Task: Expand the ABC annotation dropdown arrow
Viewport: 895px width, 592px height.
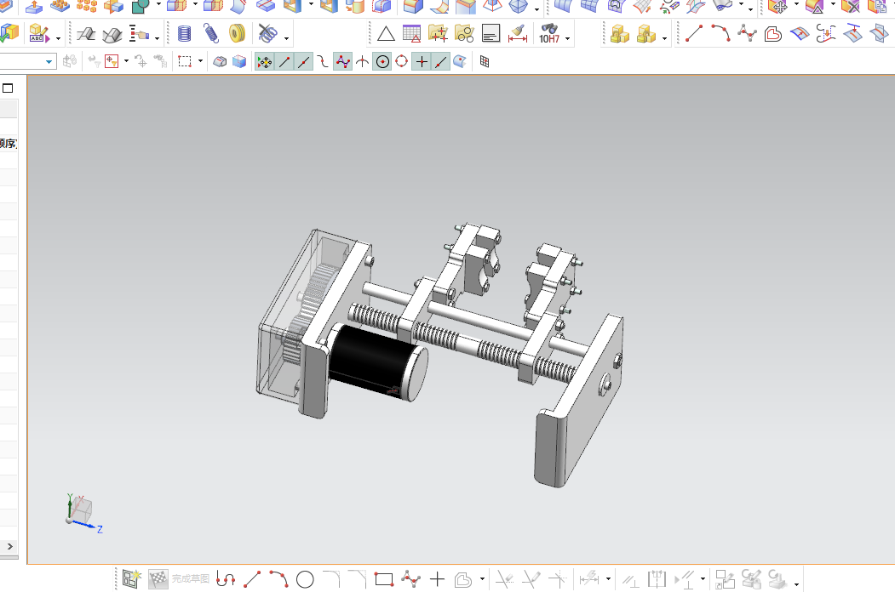Action: [58, 39]
